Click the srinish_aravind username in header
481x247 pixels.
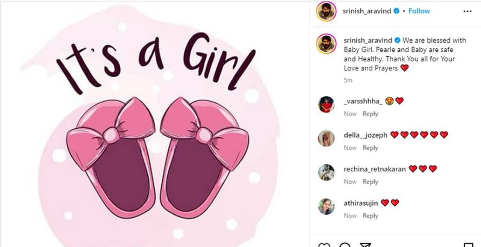click(367, 11)
